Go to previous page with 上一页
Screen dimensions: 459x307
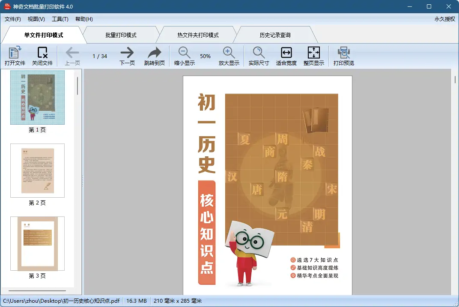tap(72, 56)
